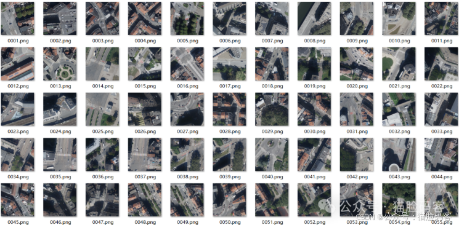Select the 0047.png thumbnail
Viewport: 459px width, 225px height.
102,200
